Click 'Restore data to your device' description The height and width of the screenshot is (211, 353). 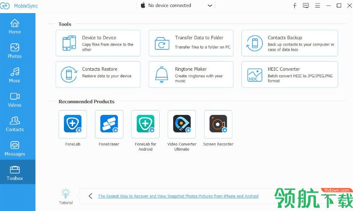point(107,76)
